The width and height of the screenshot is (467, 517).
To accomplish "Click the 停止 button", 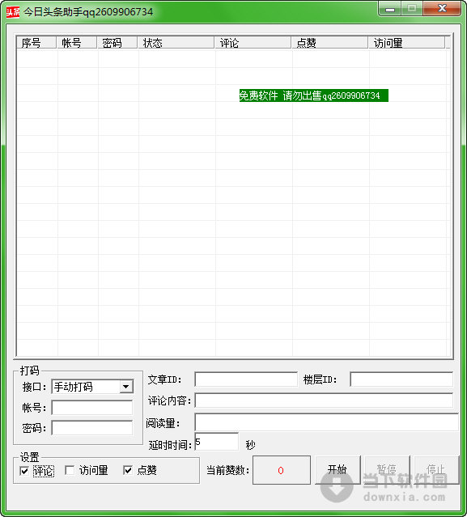I will tap(436, 470).
